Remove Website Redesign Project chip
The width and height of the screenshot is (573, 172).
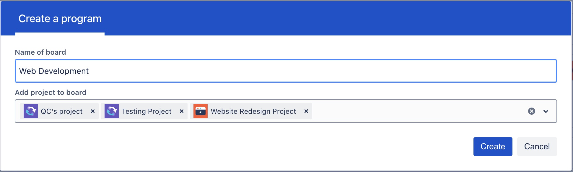click(306, 111)
